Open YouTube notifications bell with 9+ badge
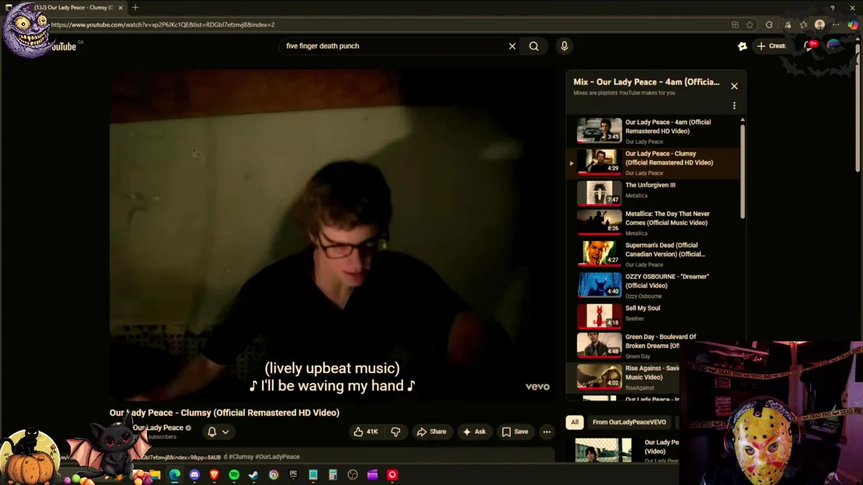 coord(810,46)
